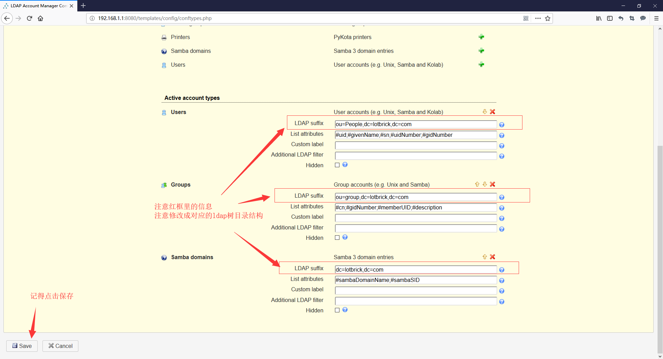This screenshot has height=359, width=663.
Task: Save the account types configuration
Action: pyautogui.click(x=22, y=346)
